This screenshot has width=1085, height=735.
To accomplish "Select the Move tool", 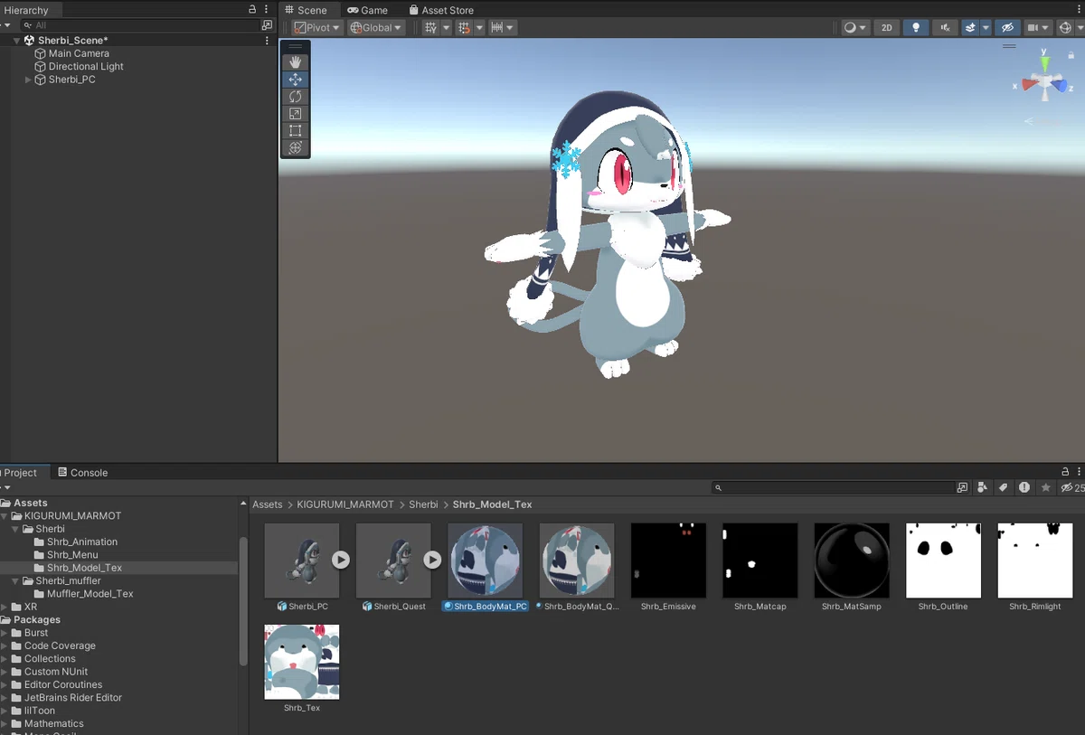I will click(x=295, y=80).
